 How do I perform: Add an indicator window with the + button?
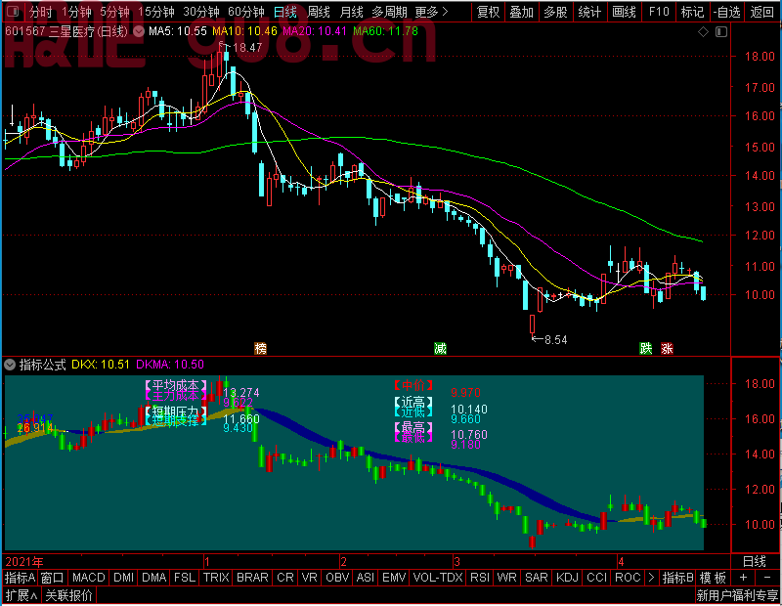tap(743, 577)
